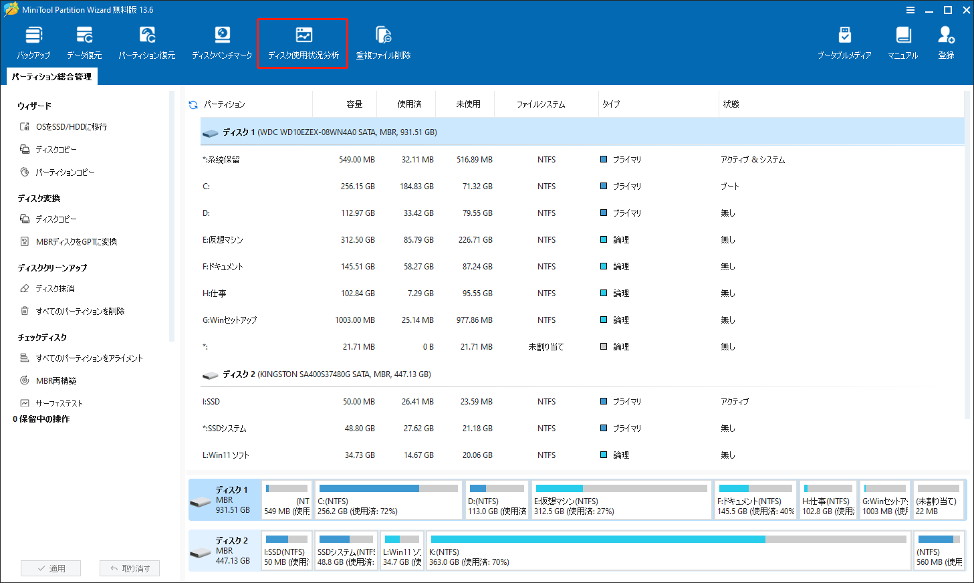This screenshot has height=583, width=974.
Task: Select ディスク 1 WDC header row
Action: [x=582, y=132]
